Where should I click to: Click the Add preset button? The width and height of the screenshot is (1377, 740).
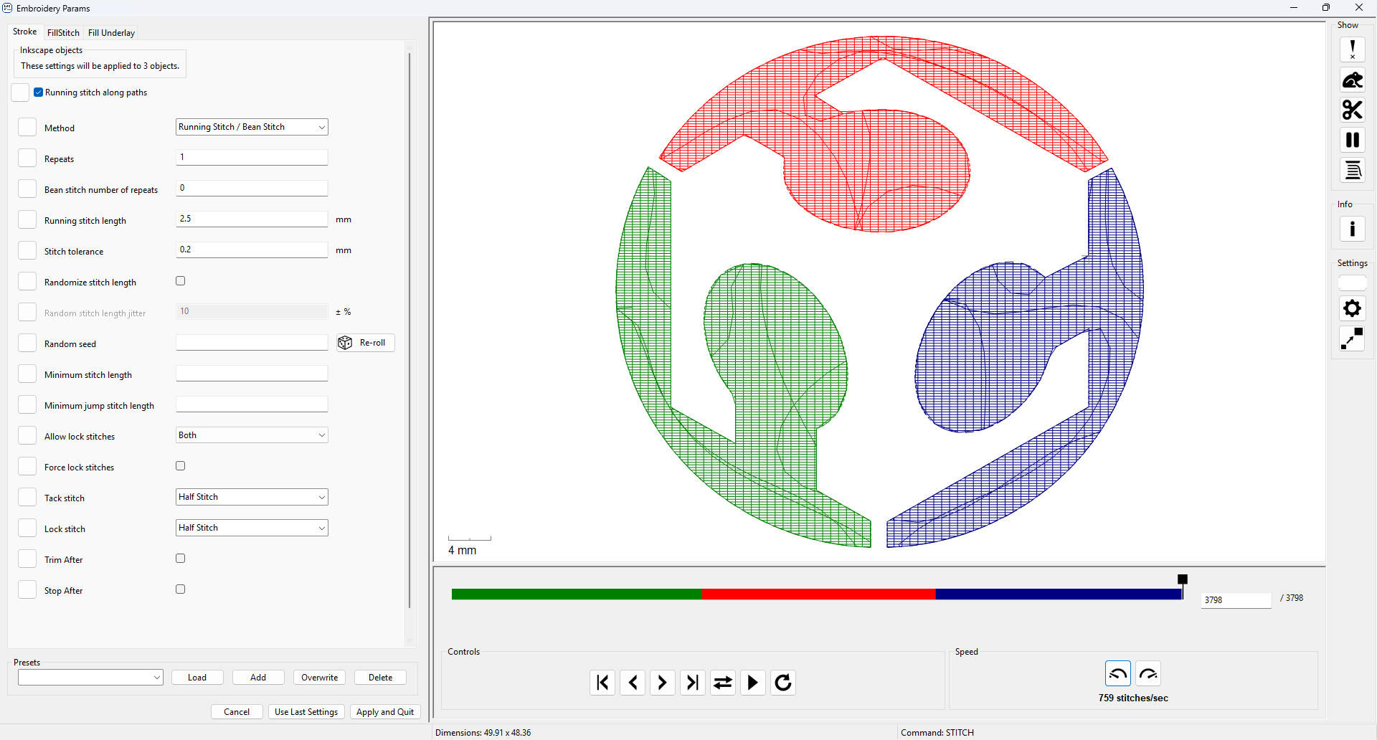[258, 678]
